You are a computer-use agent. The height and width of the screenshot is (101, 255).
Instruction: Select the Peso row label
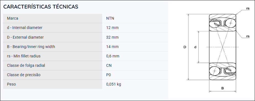pyautogui.click(x=11, y=84)
